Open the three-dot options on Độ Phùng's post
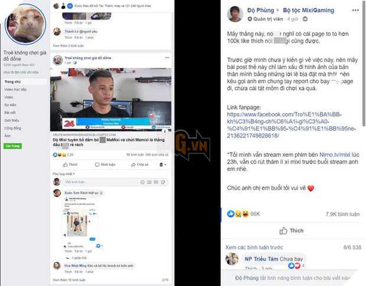The height and width of the screenshot is (286, 366). (355, 10)
